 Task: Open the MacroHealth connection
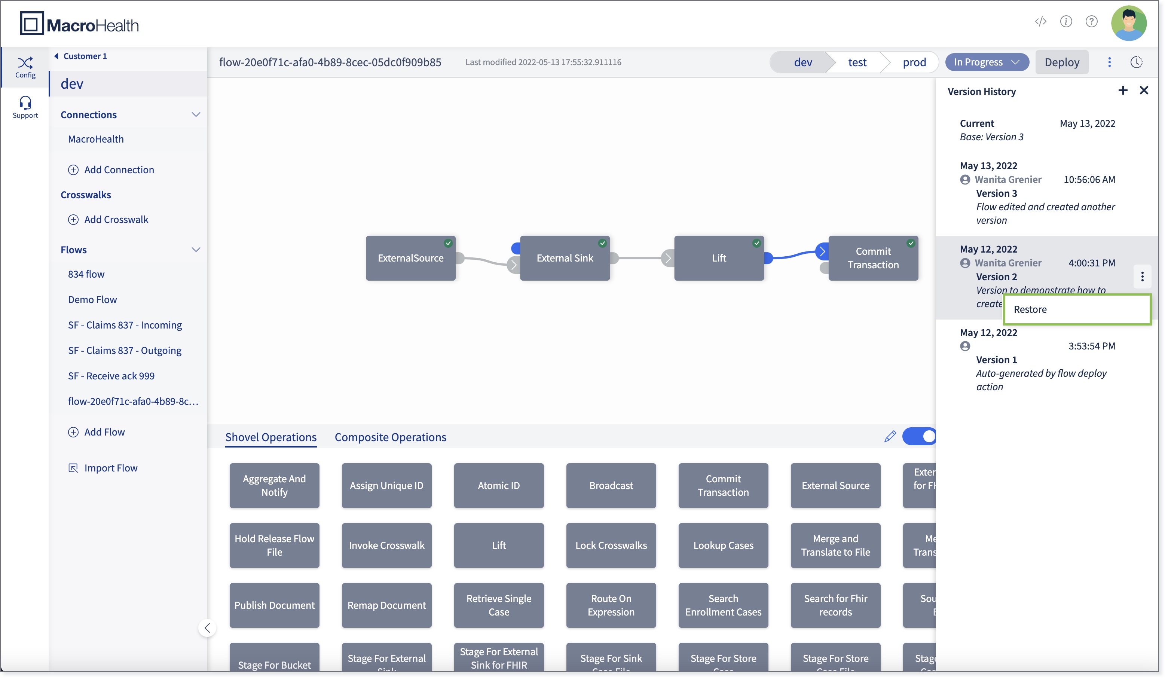pos(96,139)
